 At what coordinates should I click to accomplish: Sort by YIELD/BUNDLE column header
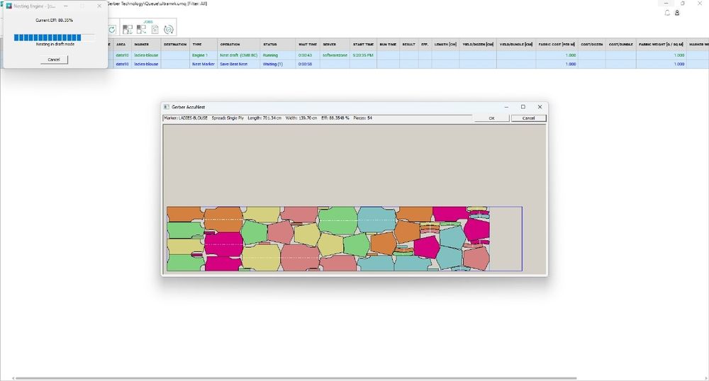point(516,44)
